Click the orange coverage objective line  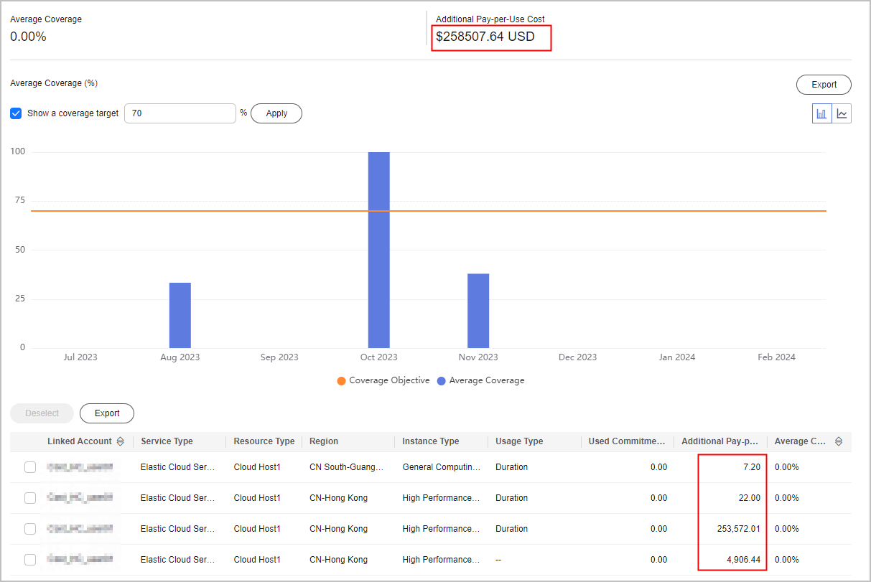point(574,210)
